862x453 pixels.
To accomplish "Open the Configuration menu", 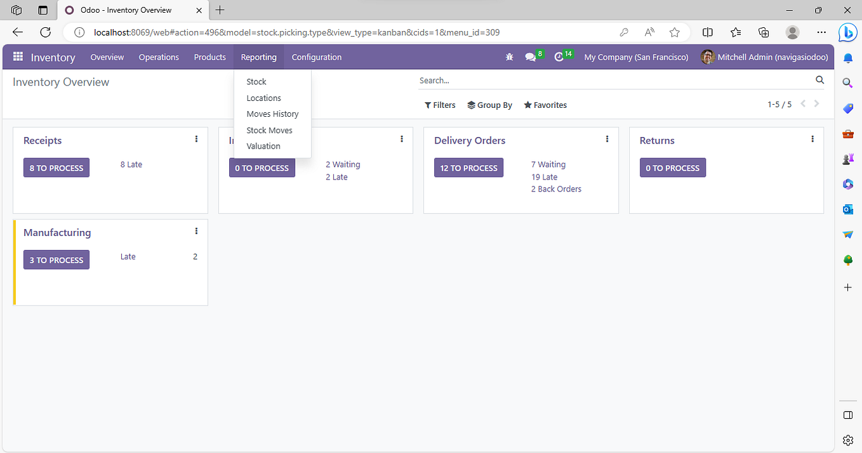I will point(316,57).
